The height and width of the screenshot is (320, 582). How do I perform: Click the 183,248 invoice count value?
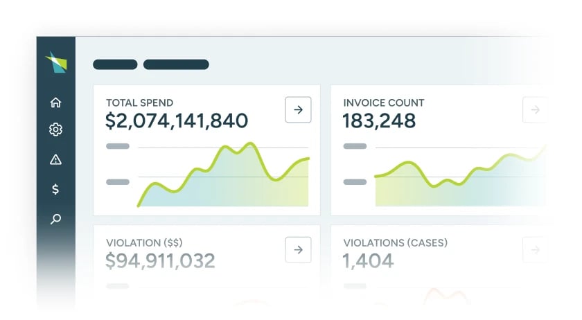[x=379, y=121]
